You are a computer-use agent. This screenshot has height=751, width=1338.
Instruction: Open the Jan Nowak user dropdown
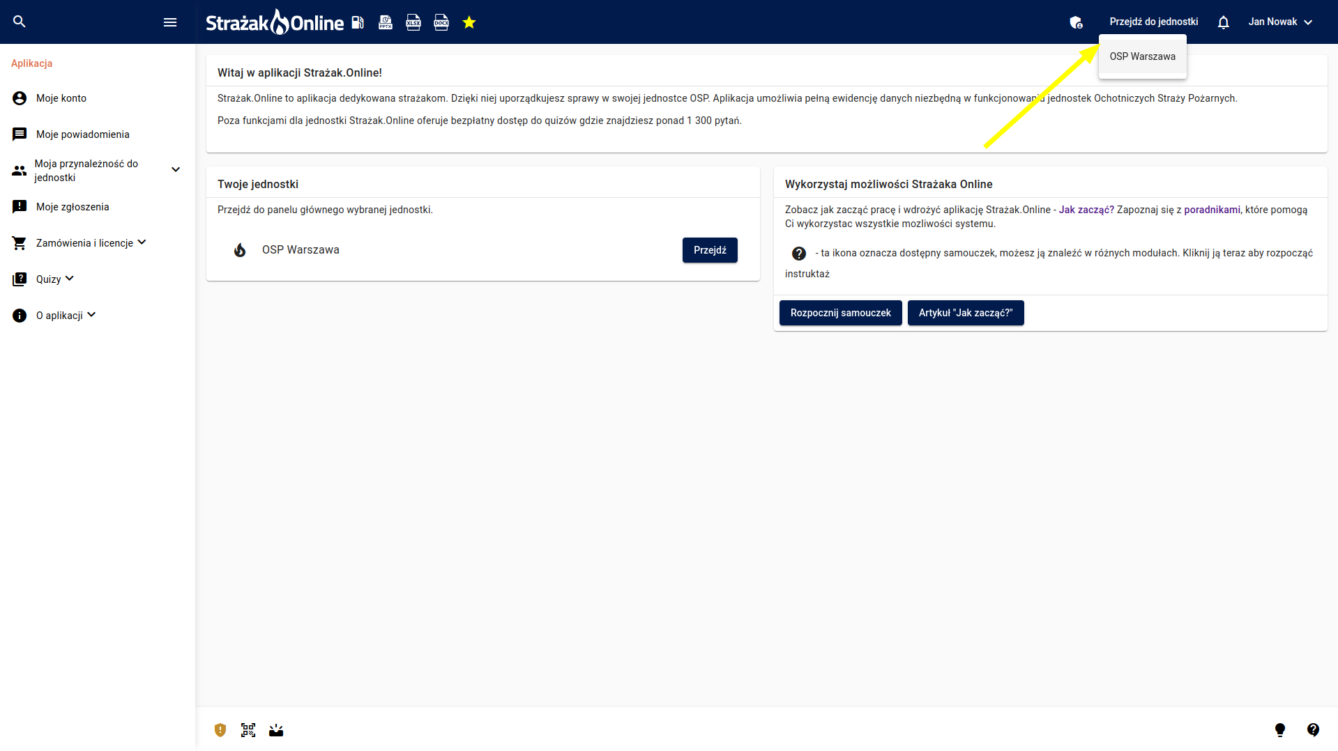(1281, 22)
